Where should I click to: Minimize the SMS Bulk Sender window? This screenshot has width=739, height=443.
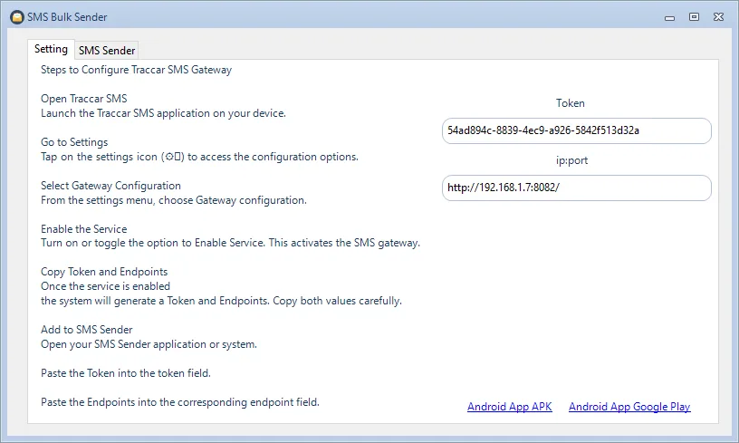point(671,16)
